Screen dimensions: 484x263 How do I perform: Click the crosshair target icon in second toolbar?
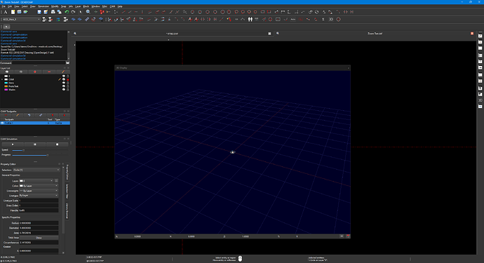pyautogui.click(x=338, y=19)
